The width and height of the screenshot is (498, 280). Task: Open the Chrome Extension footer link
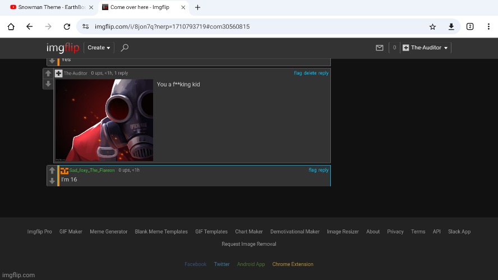click(293, 264)
